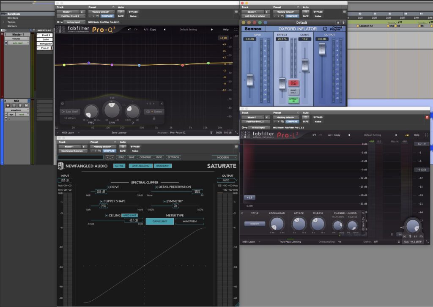
Task: Click the Newfangled Audio logo icon in Saturate
Action: (60, 166)
